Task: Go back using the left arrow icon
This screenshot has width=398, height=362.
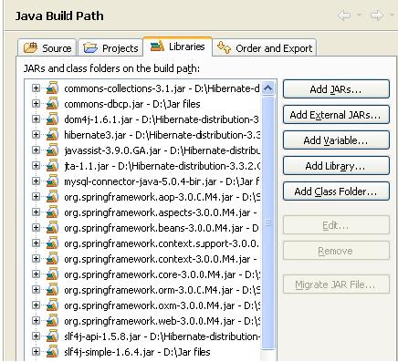Action: pos(344,16)
